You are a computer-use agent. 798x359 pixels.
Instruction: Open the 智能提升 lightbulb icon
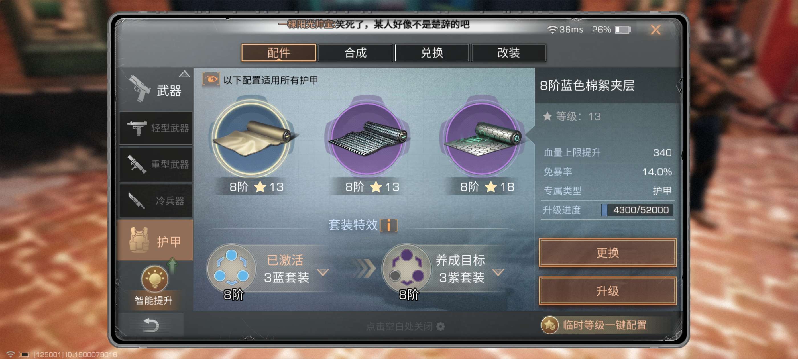pos(154,278)
